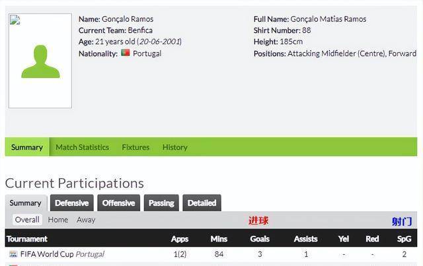Image resolution: width=423 pixels, height=266 pixels.
Task: Show the Detailed stats tab
Action: (x=202, y=203)
